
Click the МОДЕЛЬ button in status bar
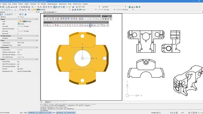(x=154, y=113)
